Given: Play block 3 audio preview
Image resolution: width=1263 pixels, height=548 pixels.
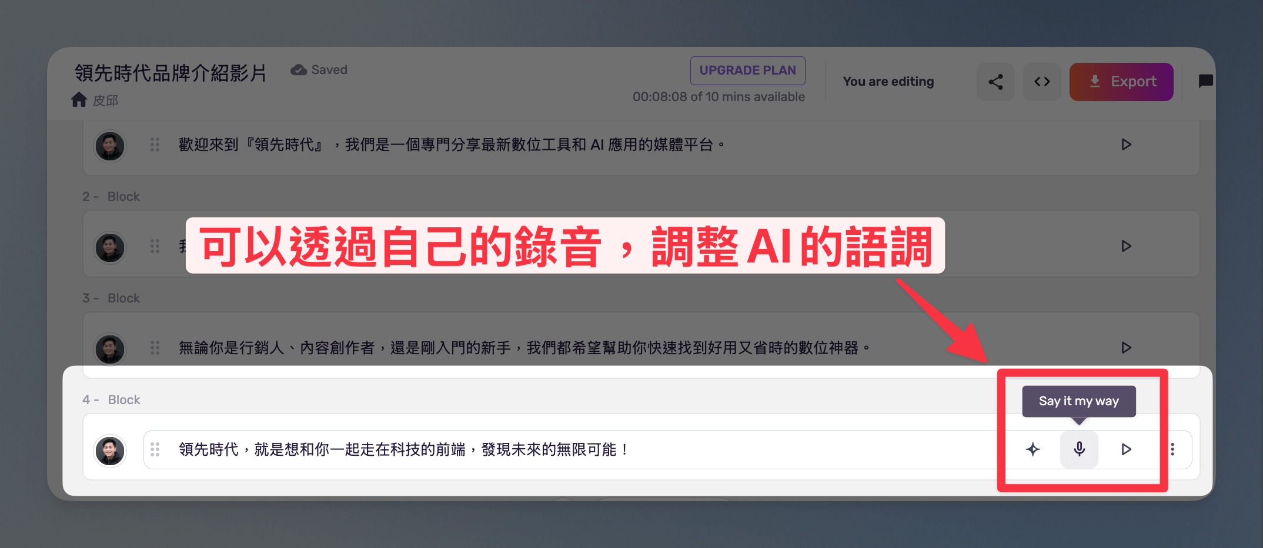Looking at the screenshot, I should click(1126, 348).
